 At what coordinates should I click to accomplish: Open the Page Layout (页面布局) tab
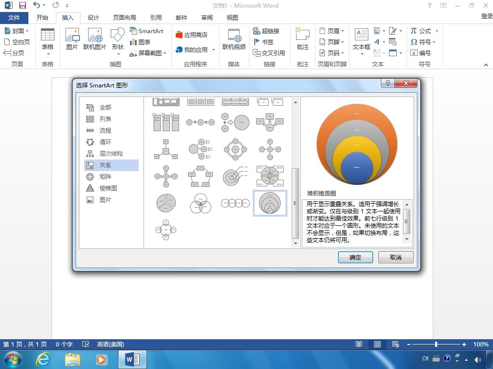(125, 18)
